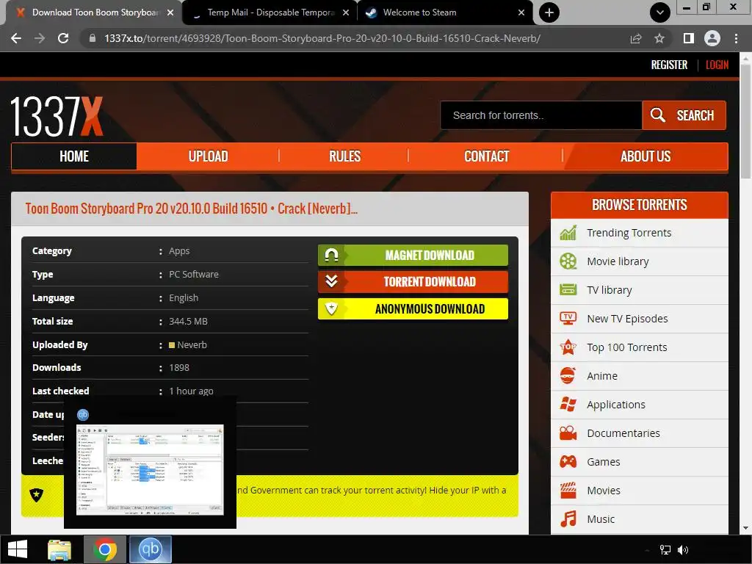The image size is (752, 564).
Task: Click the shield icon on Anonymous Download
Action: click(331, 309)
